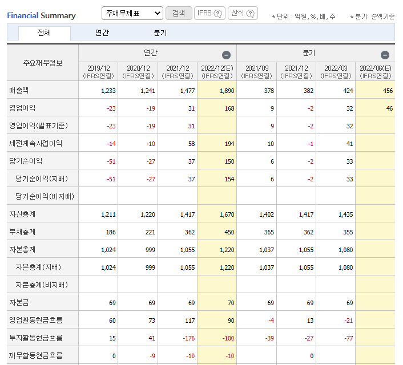Click the 154 당기순이익(지배) estimate value

(x=229, y=179)
